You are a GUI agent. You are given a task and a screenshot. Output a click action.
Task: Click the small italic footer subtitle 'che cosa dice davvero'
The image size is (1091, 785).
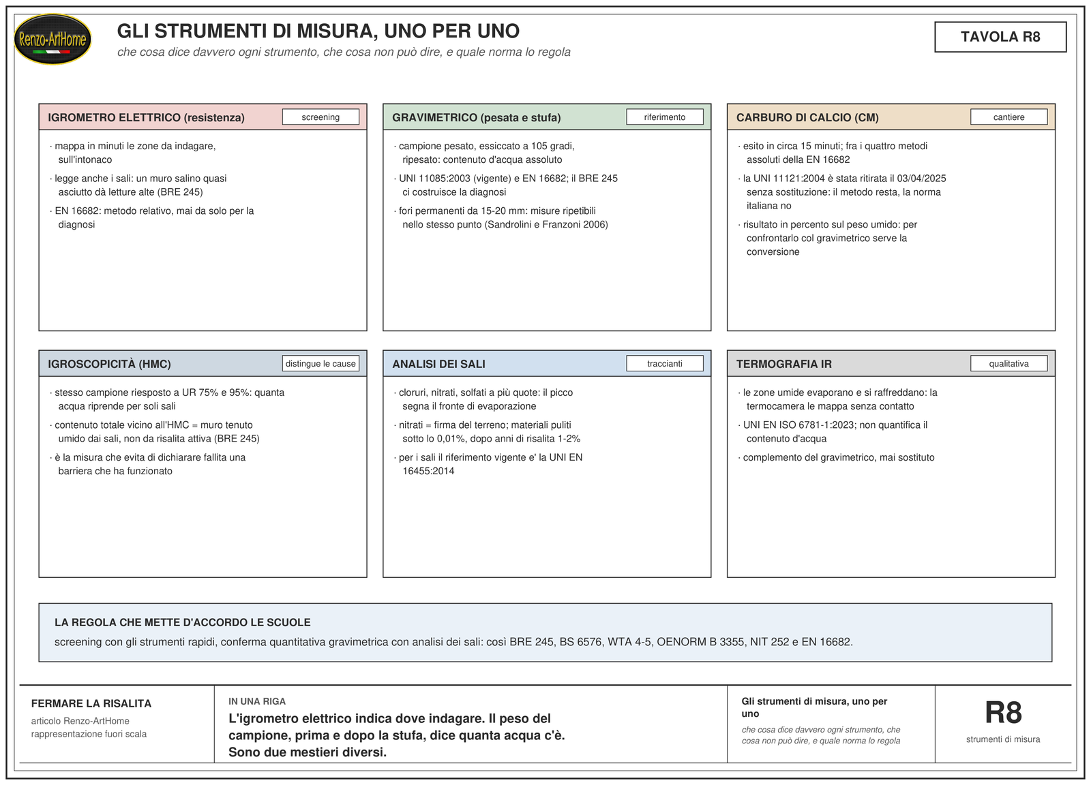(821, 735)
